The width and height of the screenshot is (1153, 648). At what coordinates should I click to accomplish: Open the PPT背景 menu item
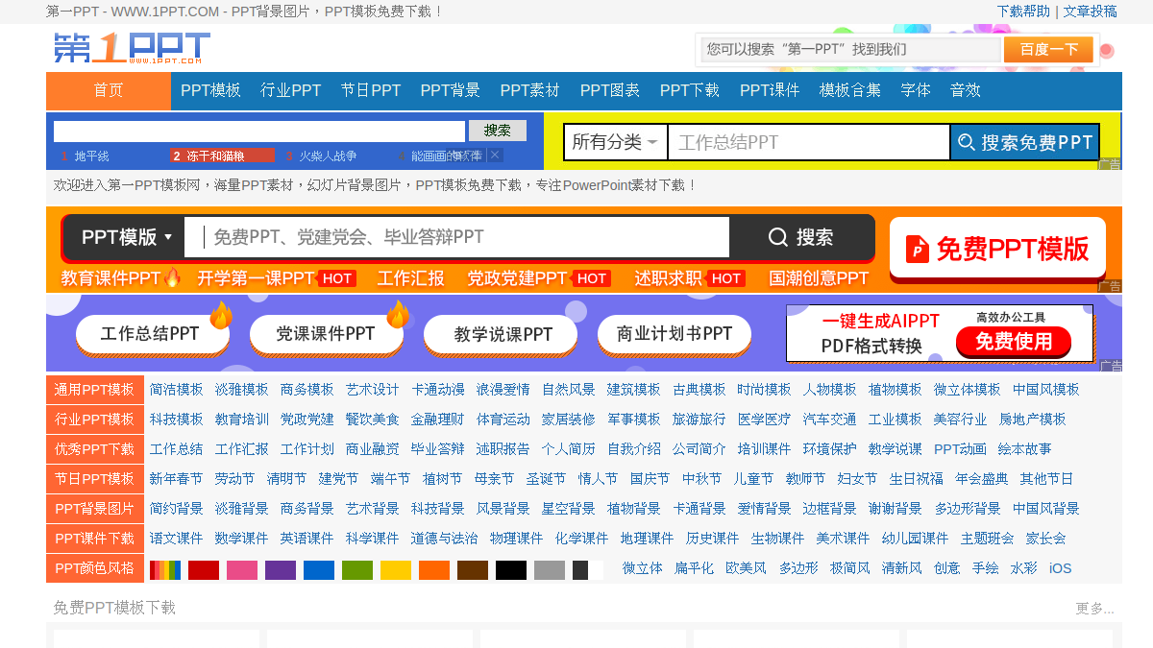(x=451, y=90)
